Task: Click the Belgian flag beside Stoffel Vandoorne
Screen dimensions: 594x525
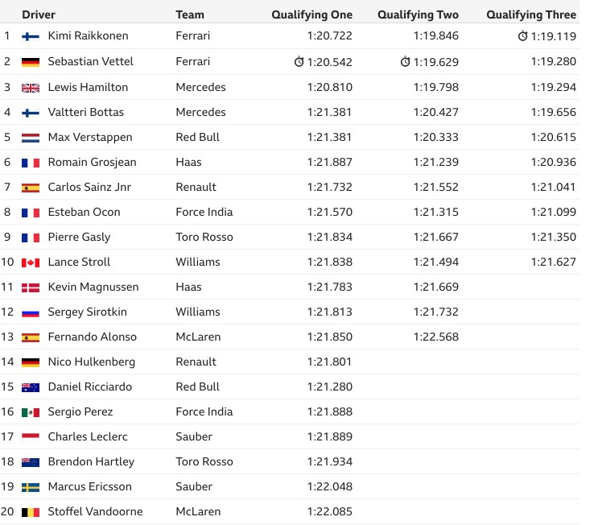Action: [31, 512]
